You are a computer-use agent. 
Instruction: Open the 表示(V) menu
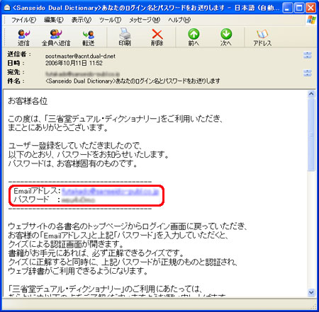(x=82, y=20)
